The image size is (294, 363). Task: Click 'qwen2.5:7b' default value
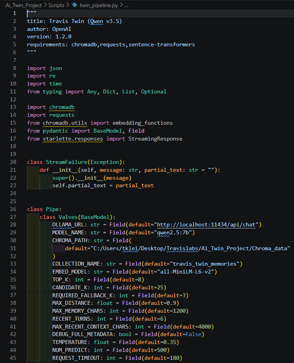pos(173,232)
